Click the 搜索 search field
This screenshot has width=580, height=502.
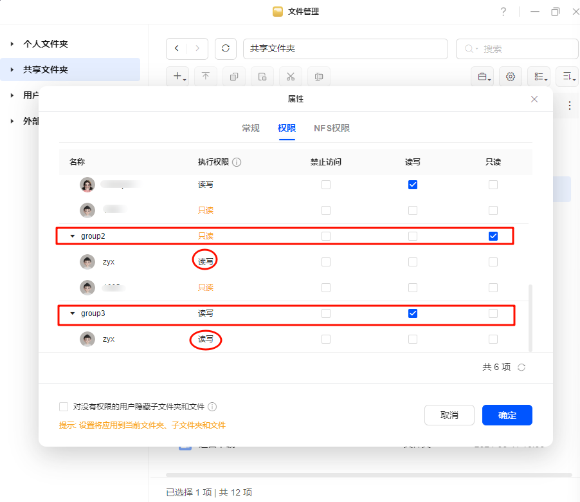522,49
